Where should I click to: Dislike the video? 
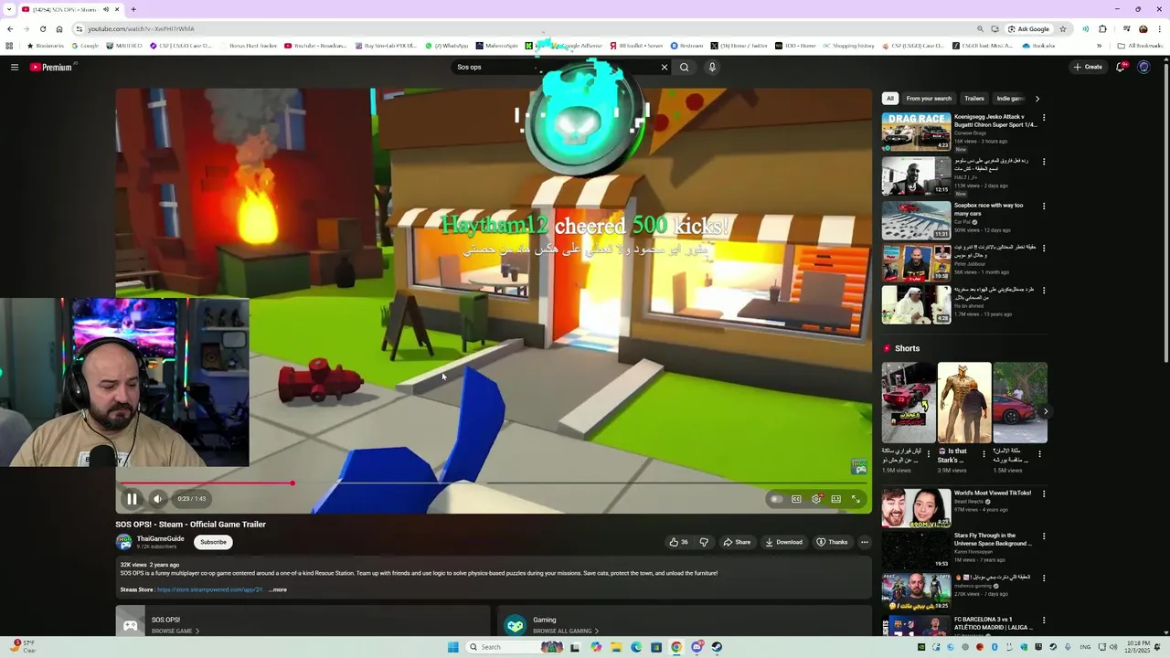tap(704, 542)
